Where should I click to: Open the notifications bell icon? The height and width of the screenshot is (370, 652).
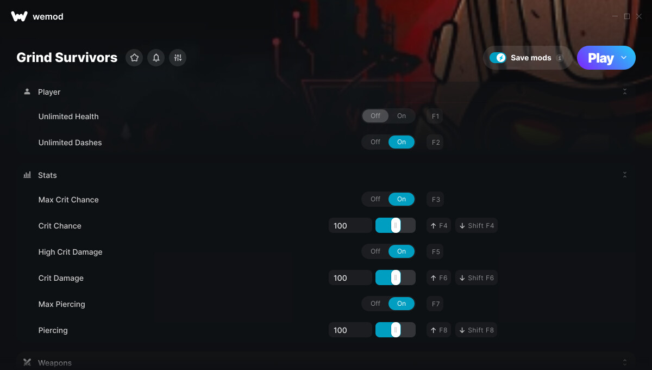pyautogui.click(x=156, y=58)
